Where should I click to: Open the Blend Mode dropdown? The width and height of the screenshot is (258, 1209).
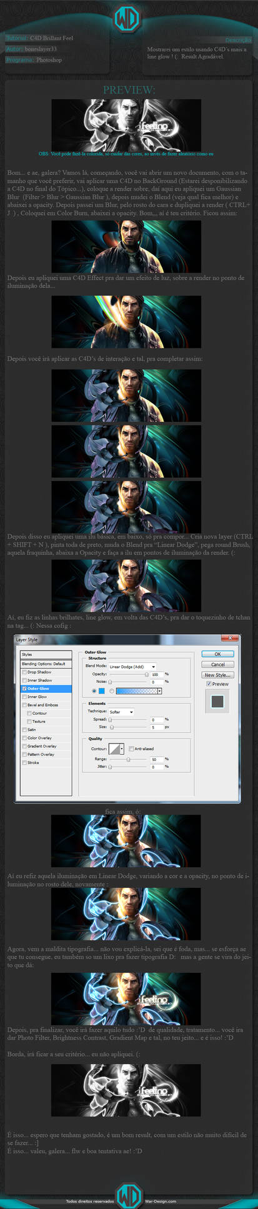(x=132, y=667)
